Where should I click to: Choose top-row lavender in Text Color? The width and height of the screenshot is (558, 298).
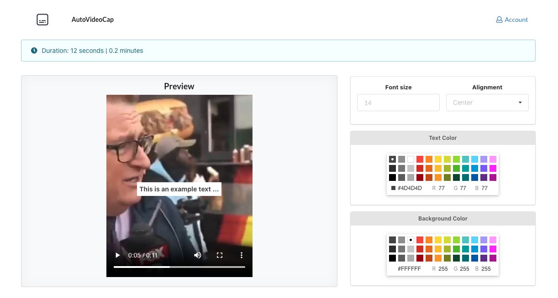point(484,159)
